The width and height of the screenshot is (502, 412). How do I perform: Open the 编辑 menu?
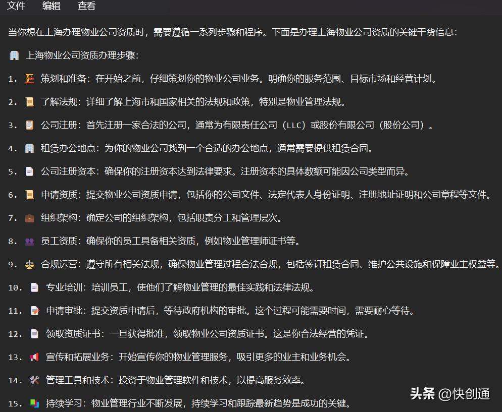point(51,6)
